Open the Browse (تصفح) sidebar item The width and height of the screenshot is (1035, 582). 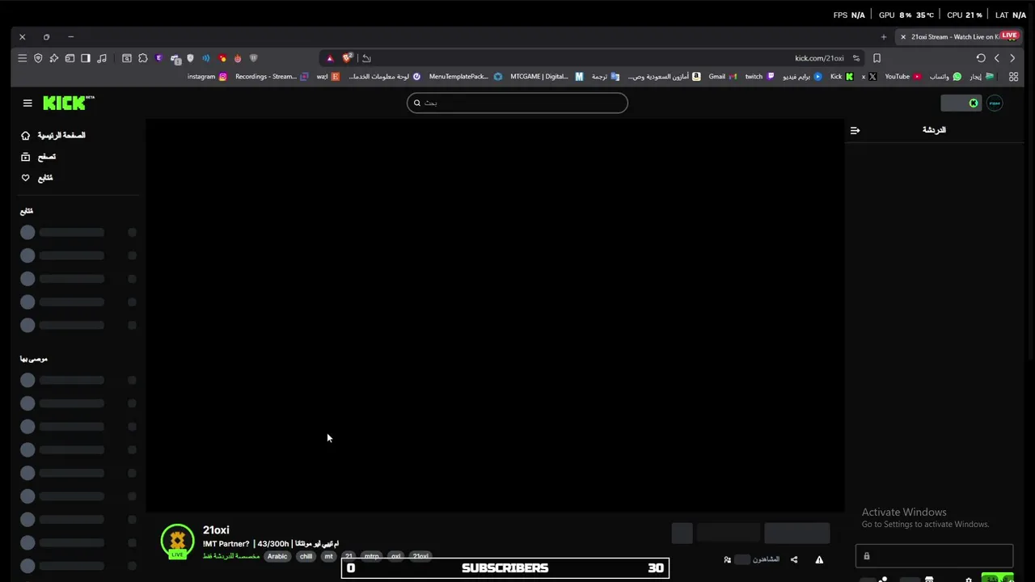[x=39, y=157]
